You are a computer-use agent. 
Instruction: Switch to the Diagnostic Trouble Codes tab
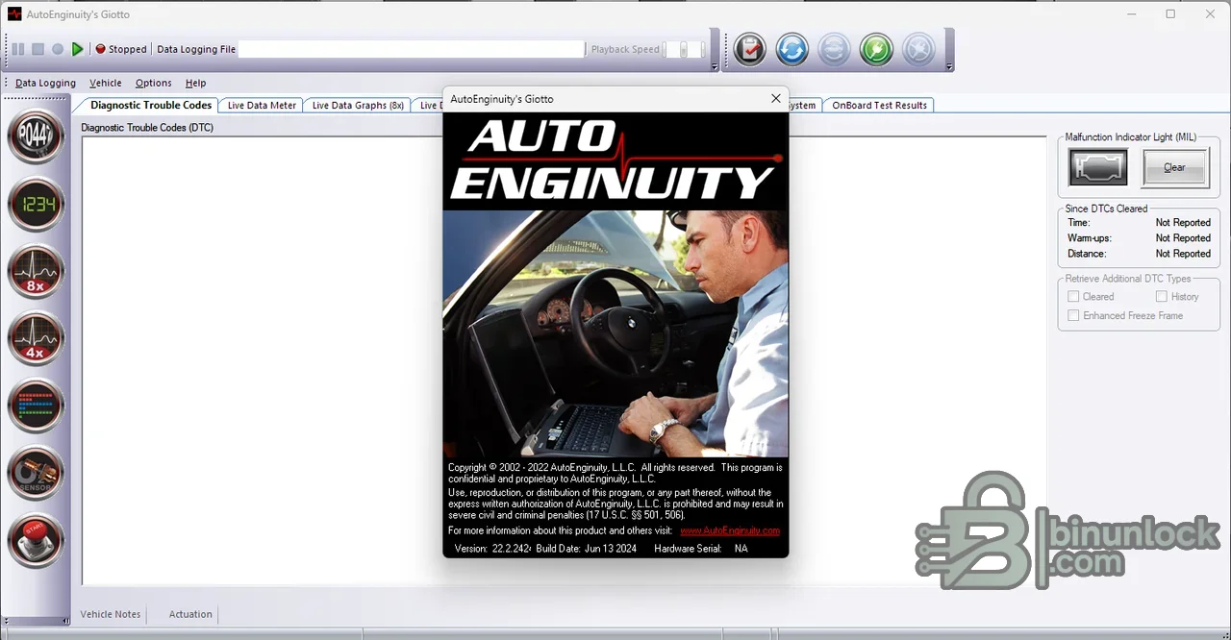coord(151,105)
